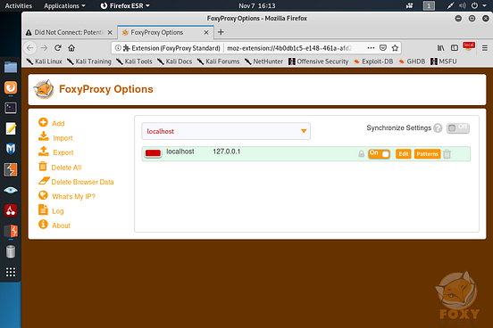Open the Firefox ESR app menu
Viewport: 493px width, 328px height.
point(125,5)
